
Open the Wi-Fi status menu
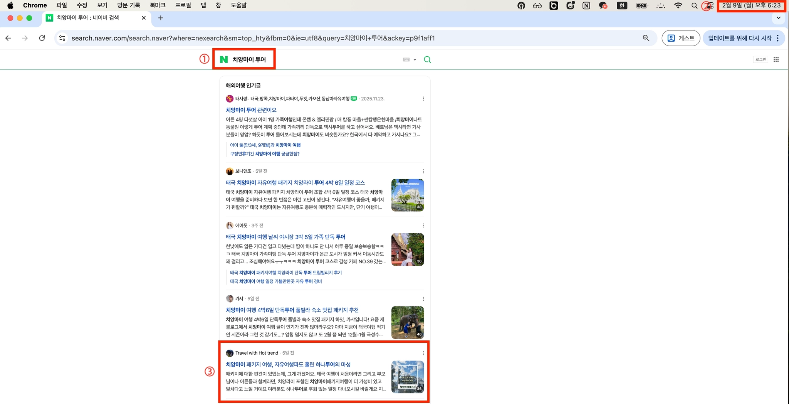click(678, 5)
